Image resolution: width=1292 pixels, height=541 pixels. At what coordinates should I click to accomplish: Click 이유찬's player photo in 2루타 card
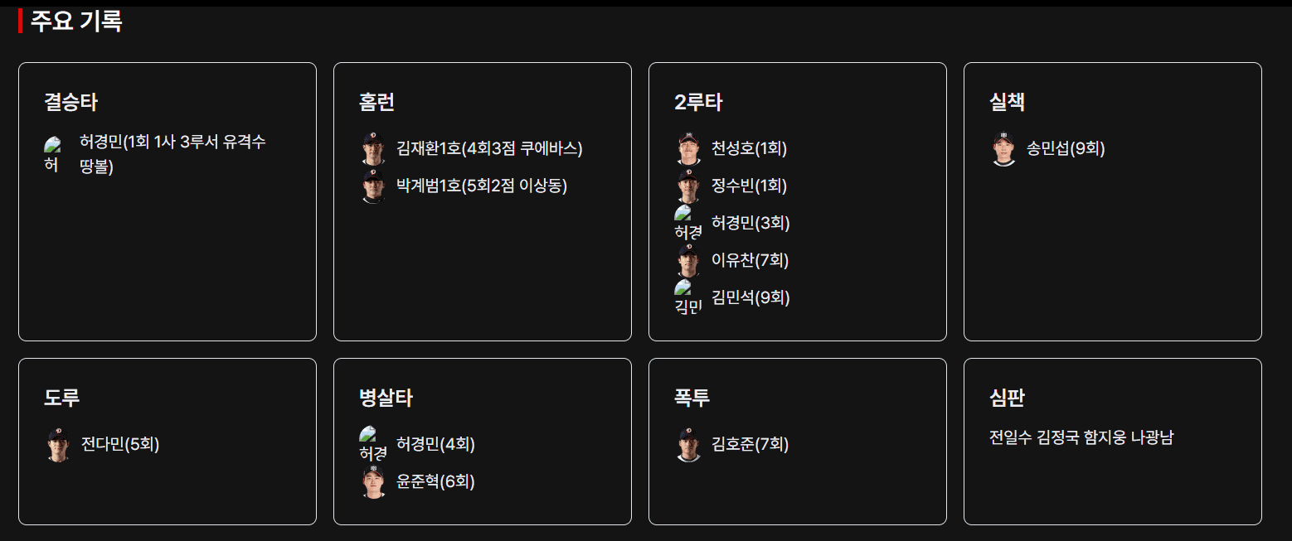tap(688, 261)
